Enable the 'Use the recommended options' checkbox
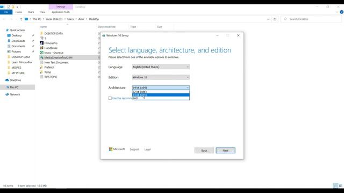344x193 pixels. [110, 98]
